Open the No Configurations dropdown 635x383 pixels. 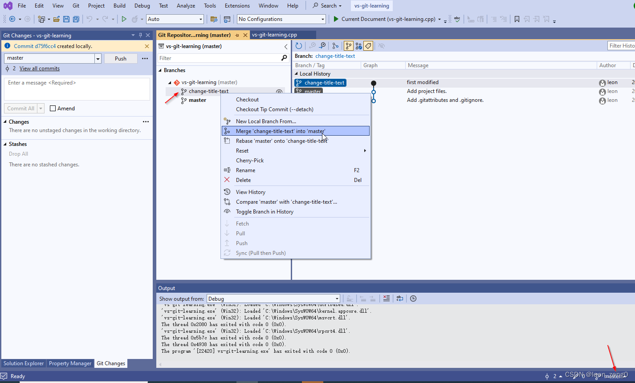click(323, 19)
